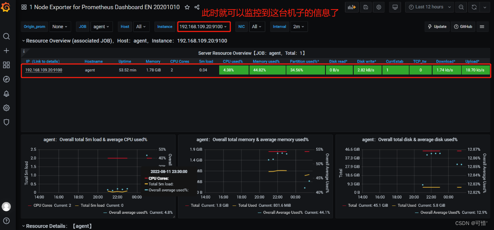494x230 pixels.
Task: Click the Add panel icon
Action: [352, 7]
